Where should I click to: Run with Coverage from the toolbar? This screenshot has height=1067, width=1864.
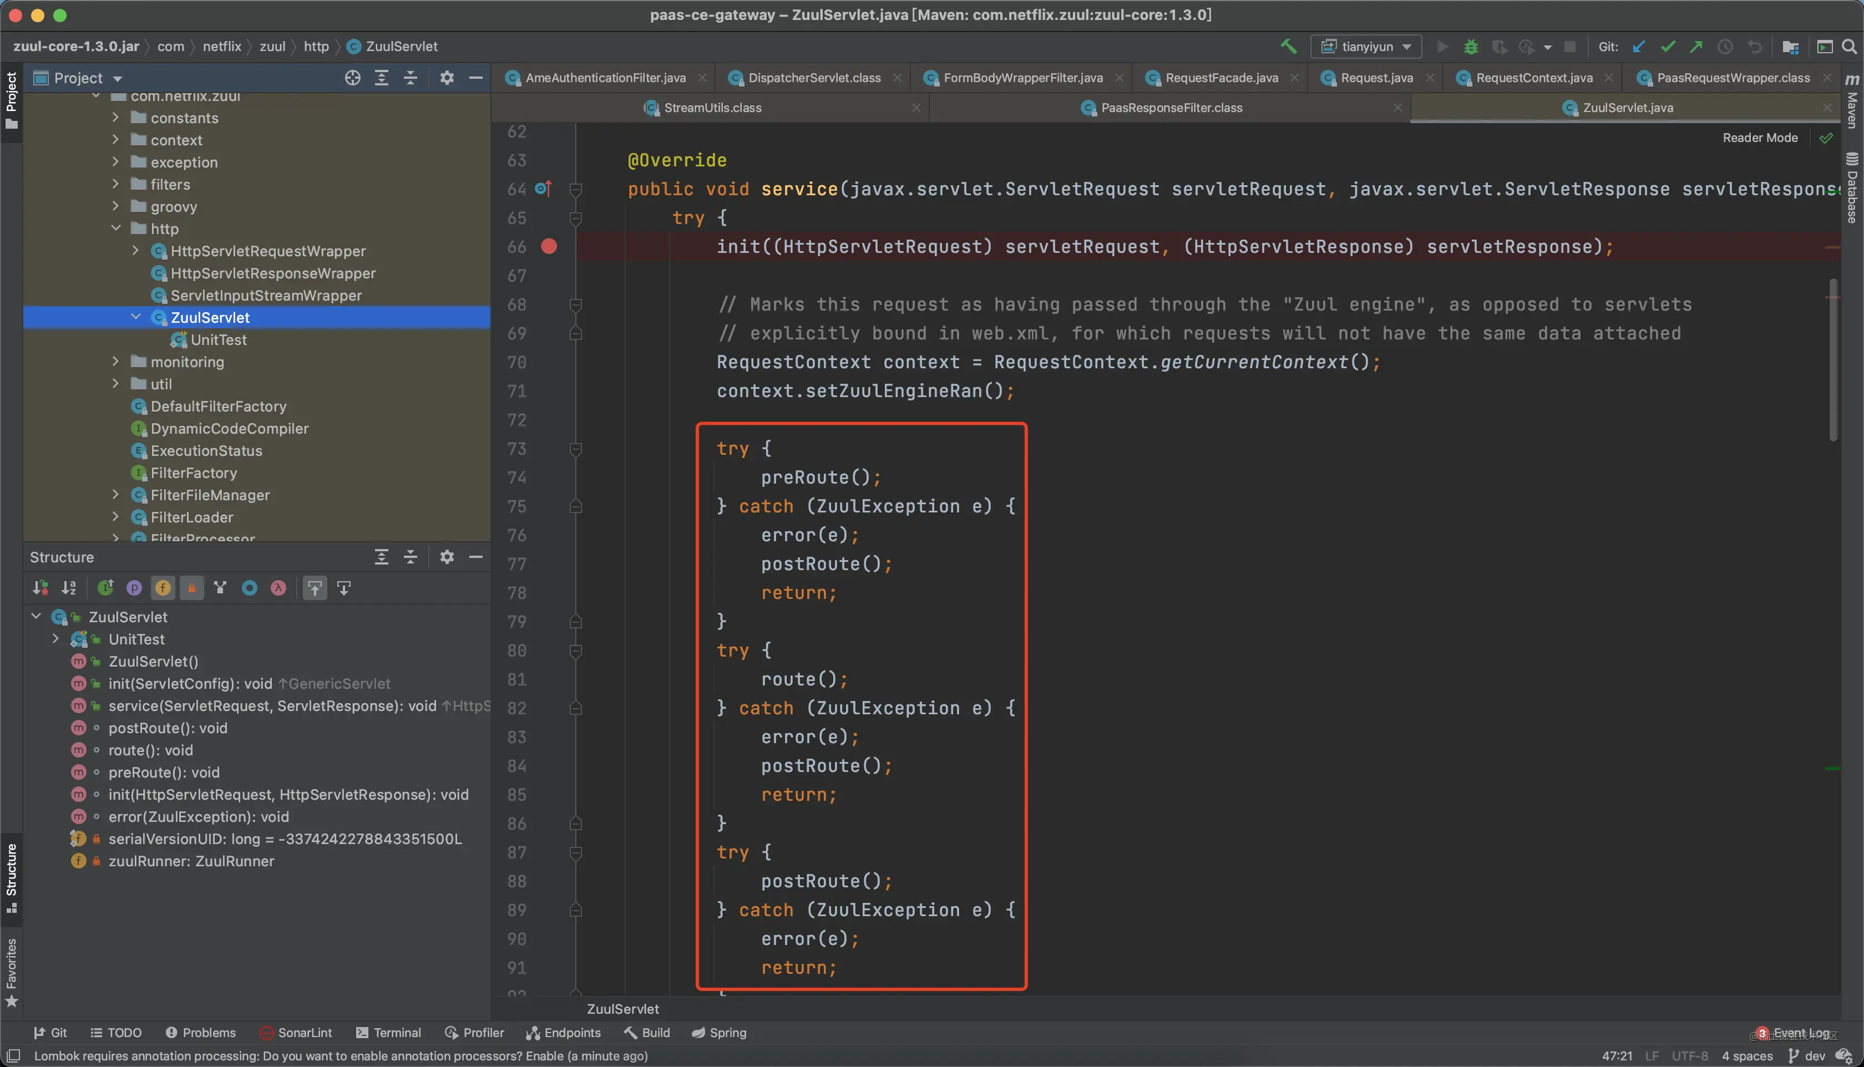pos(1499,46)
